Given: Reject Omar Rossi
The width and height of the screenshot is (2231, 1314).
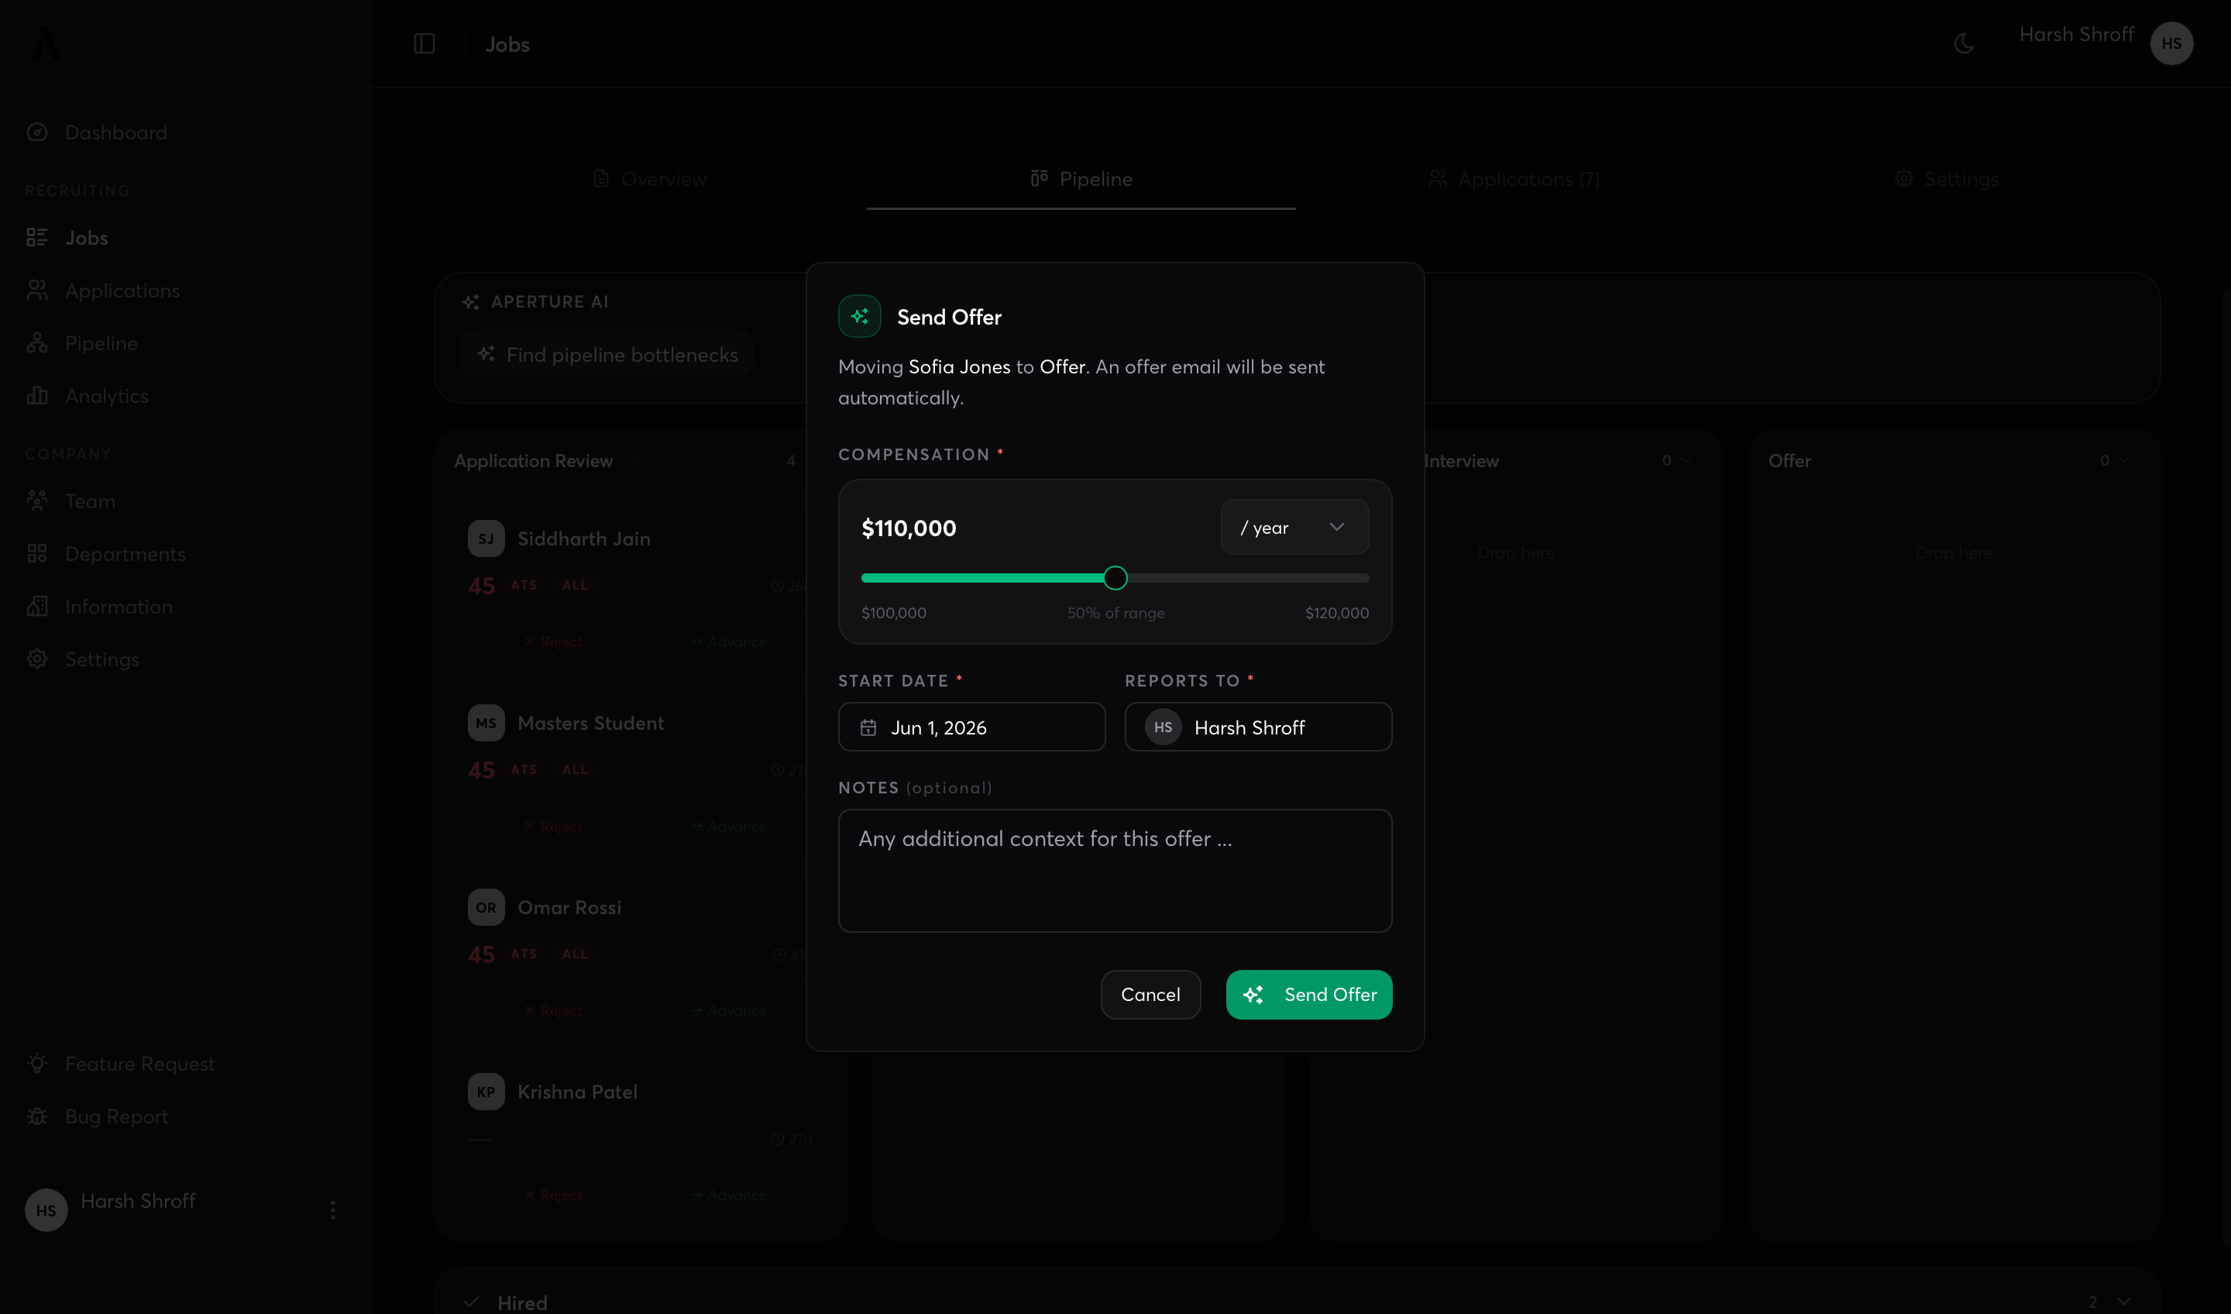Looking at the screenshot, I should point(553,1010).
